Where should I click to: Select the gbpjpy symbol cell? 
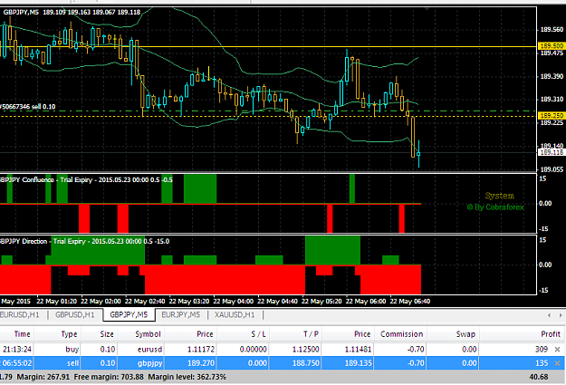[x=149, y=363]
